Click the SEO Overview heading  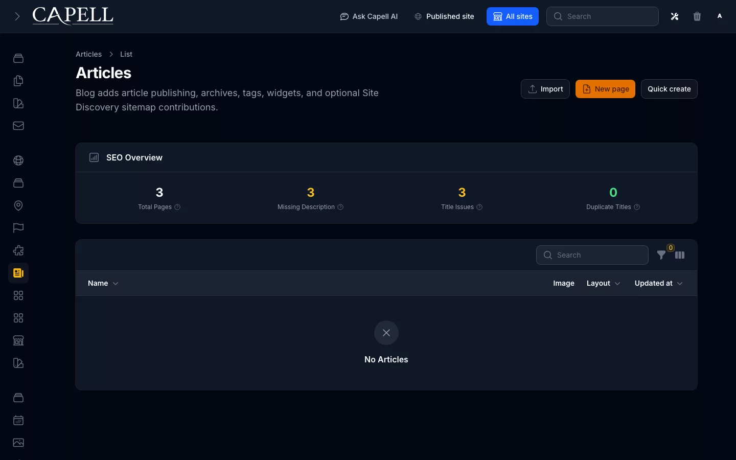(134, 157)
